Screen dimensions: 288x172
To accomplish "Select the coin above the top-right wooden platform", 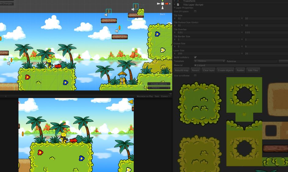I will point(136,6).
